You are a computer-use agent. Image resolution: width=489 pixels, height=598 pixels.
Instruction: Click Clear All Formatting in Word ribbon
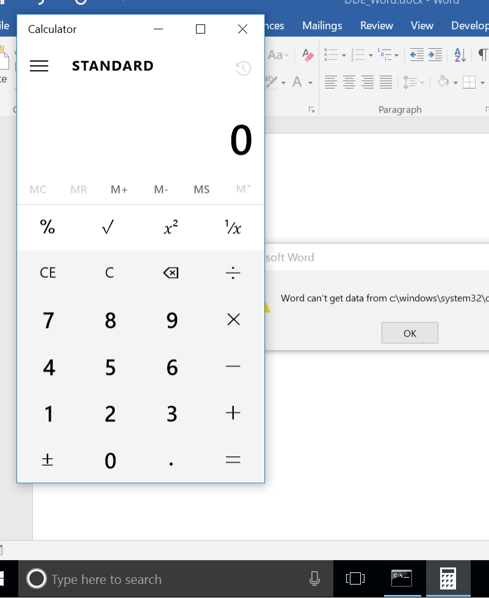[x=308, y=56]
